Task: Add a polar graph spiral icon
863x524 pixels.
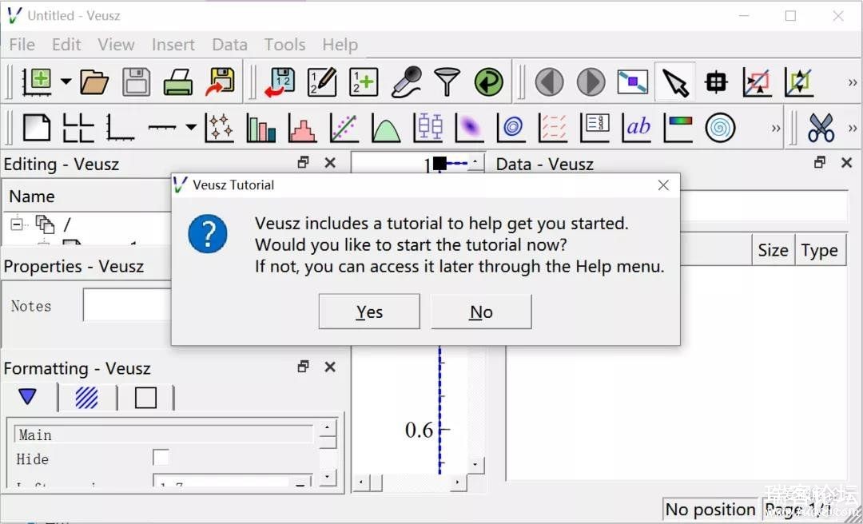Action: coord(720,127)
